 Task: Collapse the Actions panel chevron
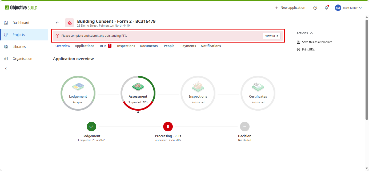tap(311, 33)
